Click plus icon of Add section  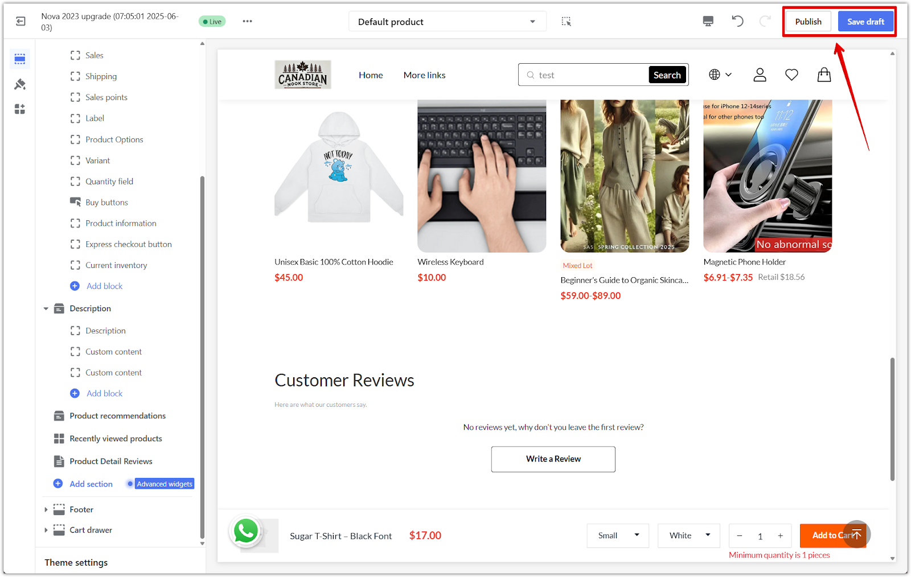coord(58,484)
